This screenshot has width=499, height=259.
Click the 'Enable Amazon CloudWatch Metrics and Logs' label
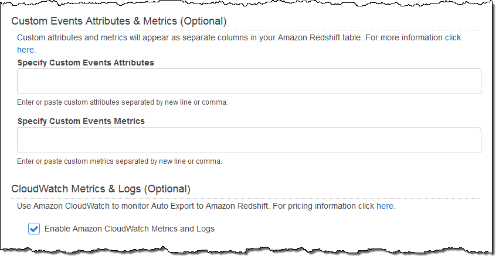[130, 229]
